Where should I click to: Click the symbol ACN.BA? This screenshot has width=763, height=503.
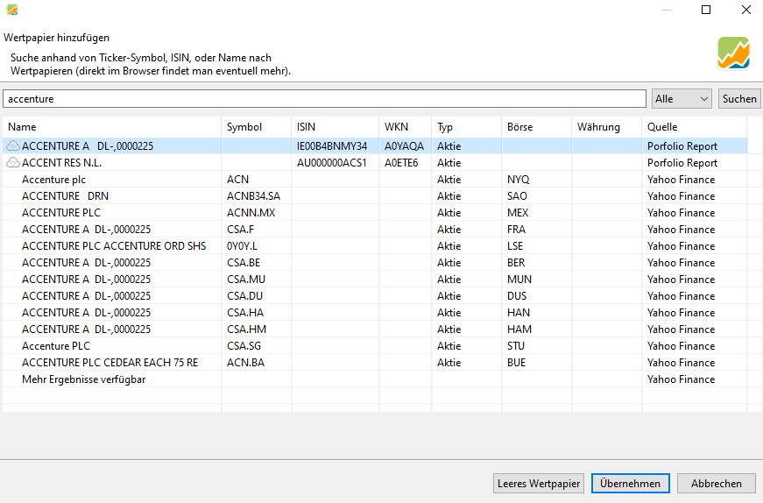click(x=245, y=362)
